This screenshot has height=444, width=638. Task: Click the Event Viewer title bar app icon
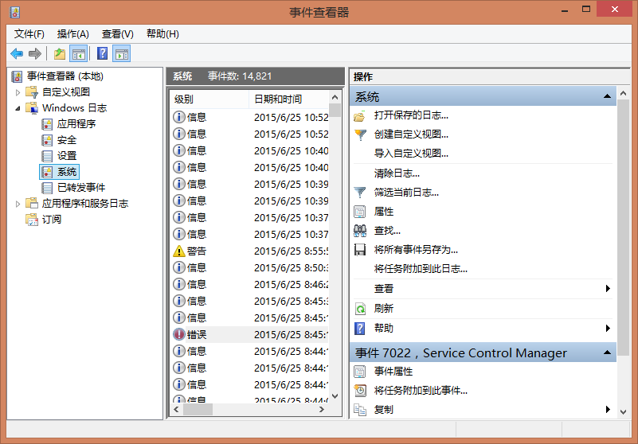pos(14,12)
